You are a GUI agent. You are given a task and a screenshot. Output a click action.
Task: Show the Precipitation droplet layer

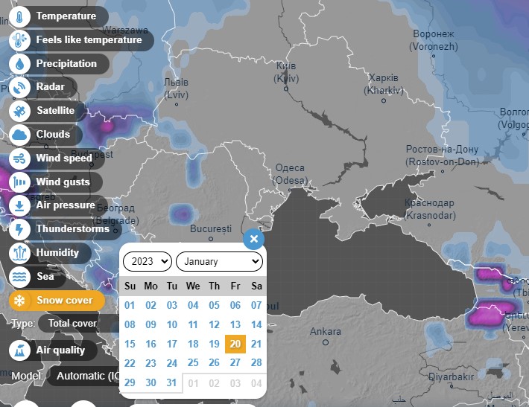click(x=19, y=64)
